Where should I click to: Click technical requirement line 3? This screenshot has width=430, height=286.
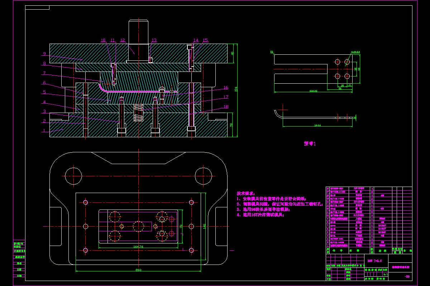[x=263, y=209]
